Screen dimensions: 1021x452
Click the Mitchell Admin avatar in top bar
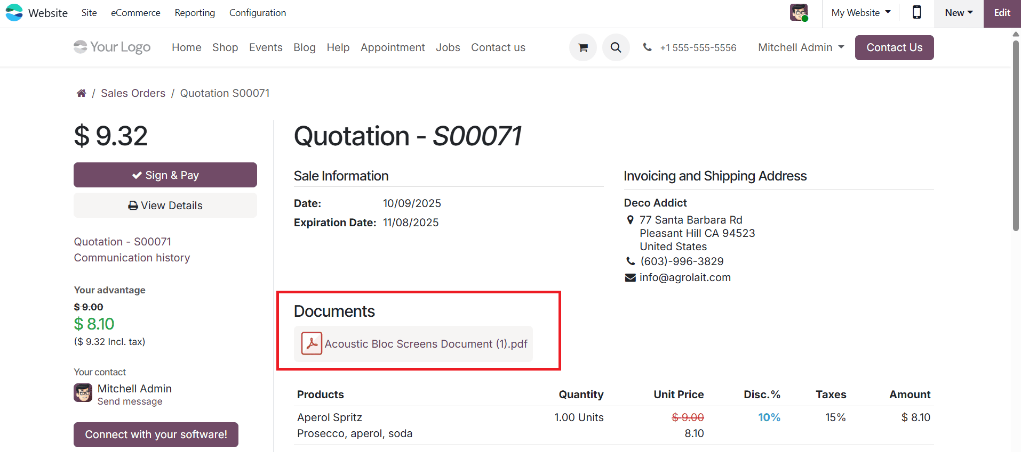(799, 13)
